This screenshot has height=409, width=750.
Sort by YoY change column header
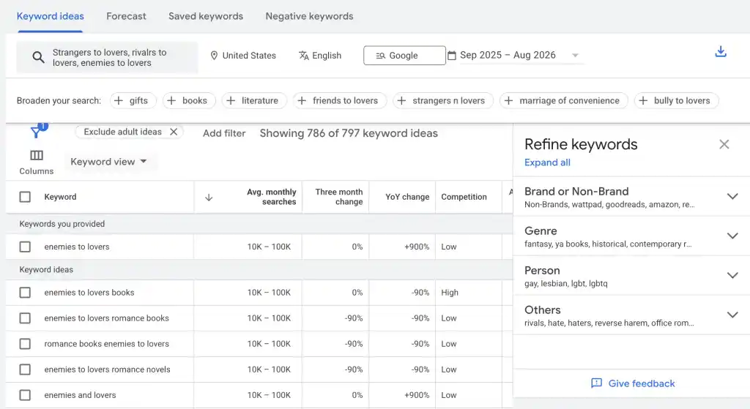407,197
